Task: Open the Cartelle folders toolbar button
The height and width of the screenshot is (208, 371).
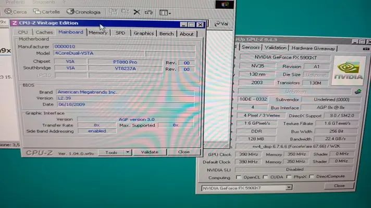Action: click(x=46, y=11)
